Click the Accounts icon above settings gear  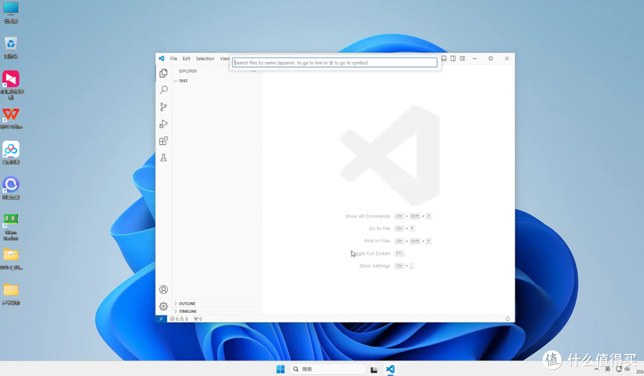(x=163, y=289)
